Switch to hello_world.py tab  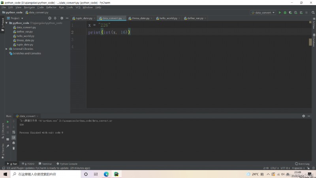168,18
